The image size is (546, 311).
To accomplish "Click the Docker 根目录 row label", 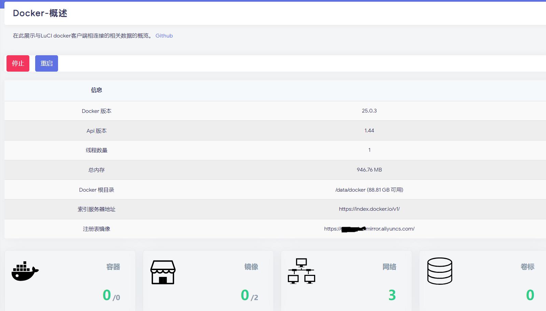I will tap(97, 190).
